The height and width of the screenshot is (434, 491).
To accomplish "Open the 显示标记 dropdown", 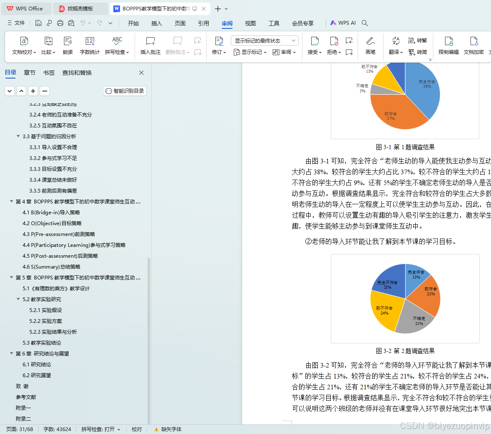I will [250, 52].
